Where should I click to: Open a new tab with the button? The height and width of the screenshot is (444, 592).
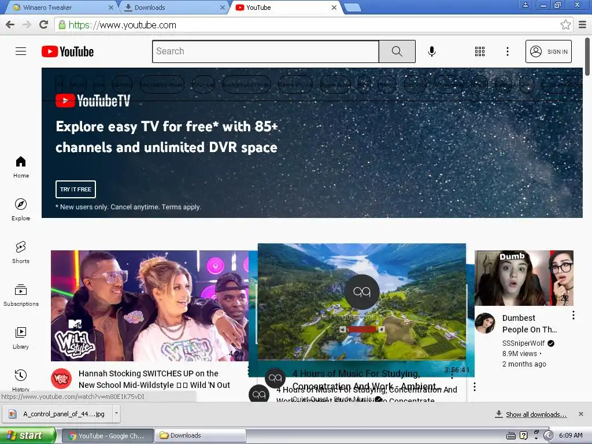click(353, 8)
